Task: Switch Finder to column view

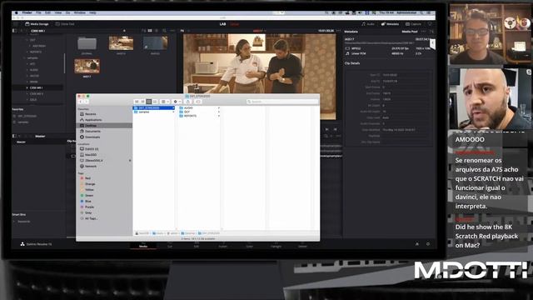Action: (148, 102)
